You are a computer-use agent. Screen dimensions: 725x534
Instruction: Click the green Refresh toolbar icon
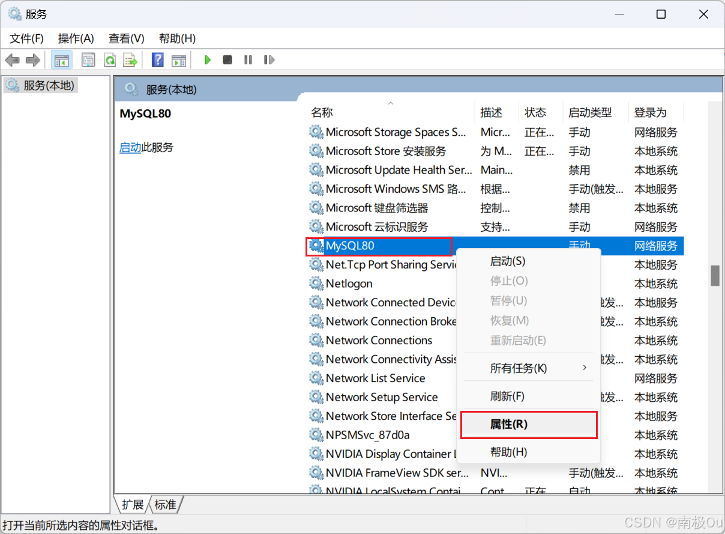[109, 60]
